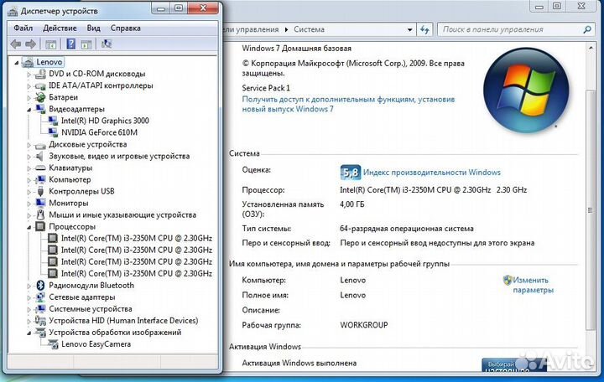Click the Дисковые устройства drive icon
This screenshot has height=382, width=604.
coord(40,145)
